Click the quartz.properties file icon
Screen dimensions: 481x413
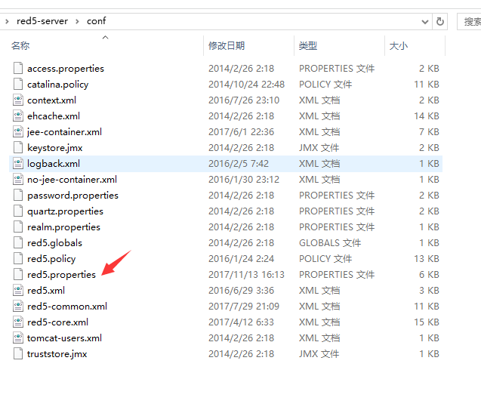18,211
